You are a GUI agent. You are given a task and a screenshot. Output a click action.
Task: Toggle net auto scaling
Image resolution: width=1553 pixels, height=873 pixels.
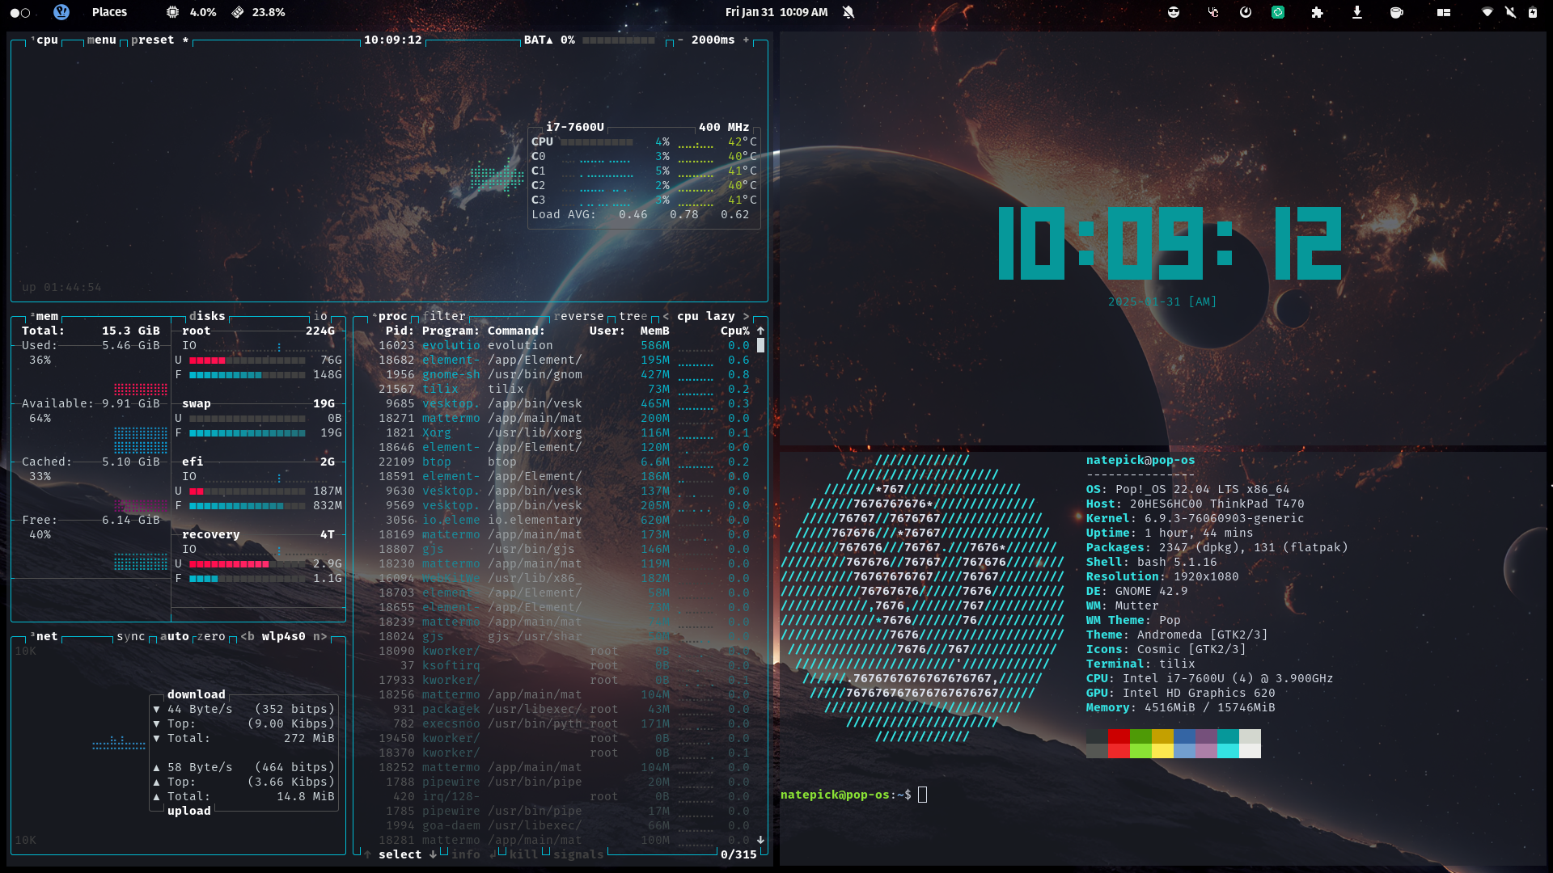tap(174, 636)
